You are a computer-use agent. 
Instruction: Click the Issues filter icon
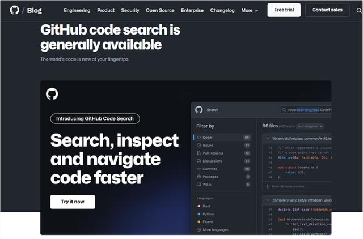click(199, 146)
